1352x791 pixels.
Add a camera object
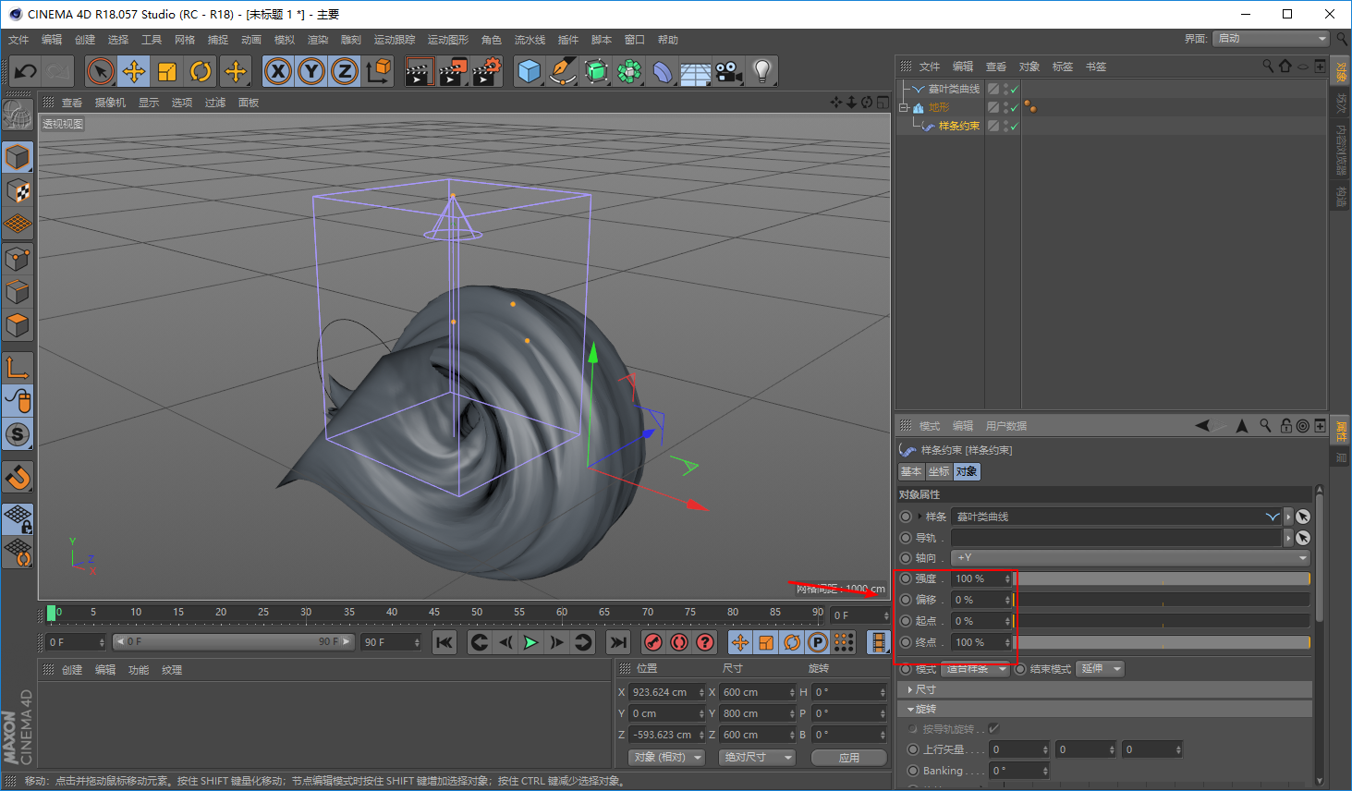729,71
